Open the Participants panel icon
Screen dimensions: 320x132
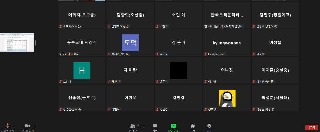[x=133, y=126]
